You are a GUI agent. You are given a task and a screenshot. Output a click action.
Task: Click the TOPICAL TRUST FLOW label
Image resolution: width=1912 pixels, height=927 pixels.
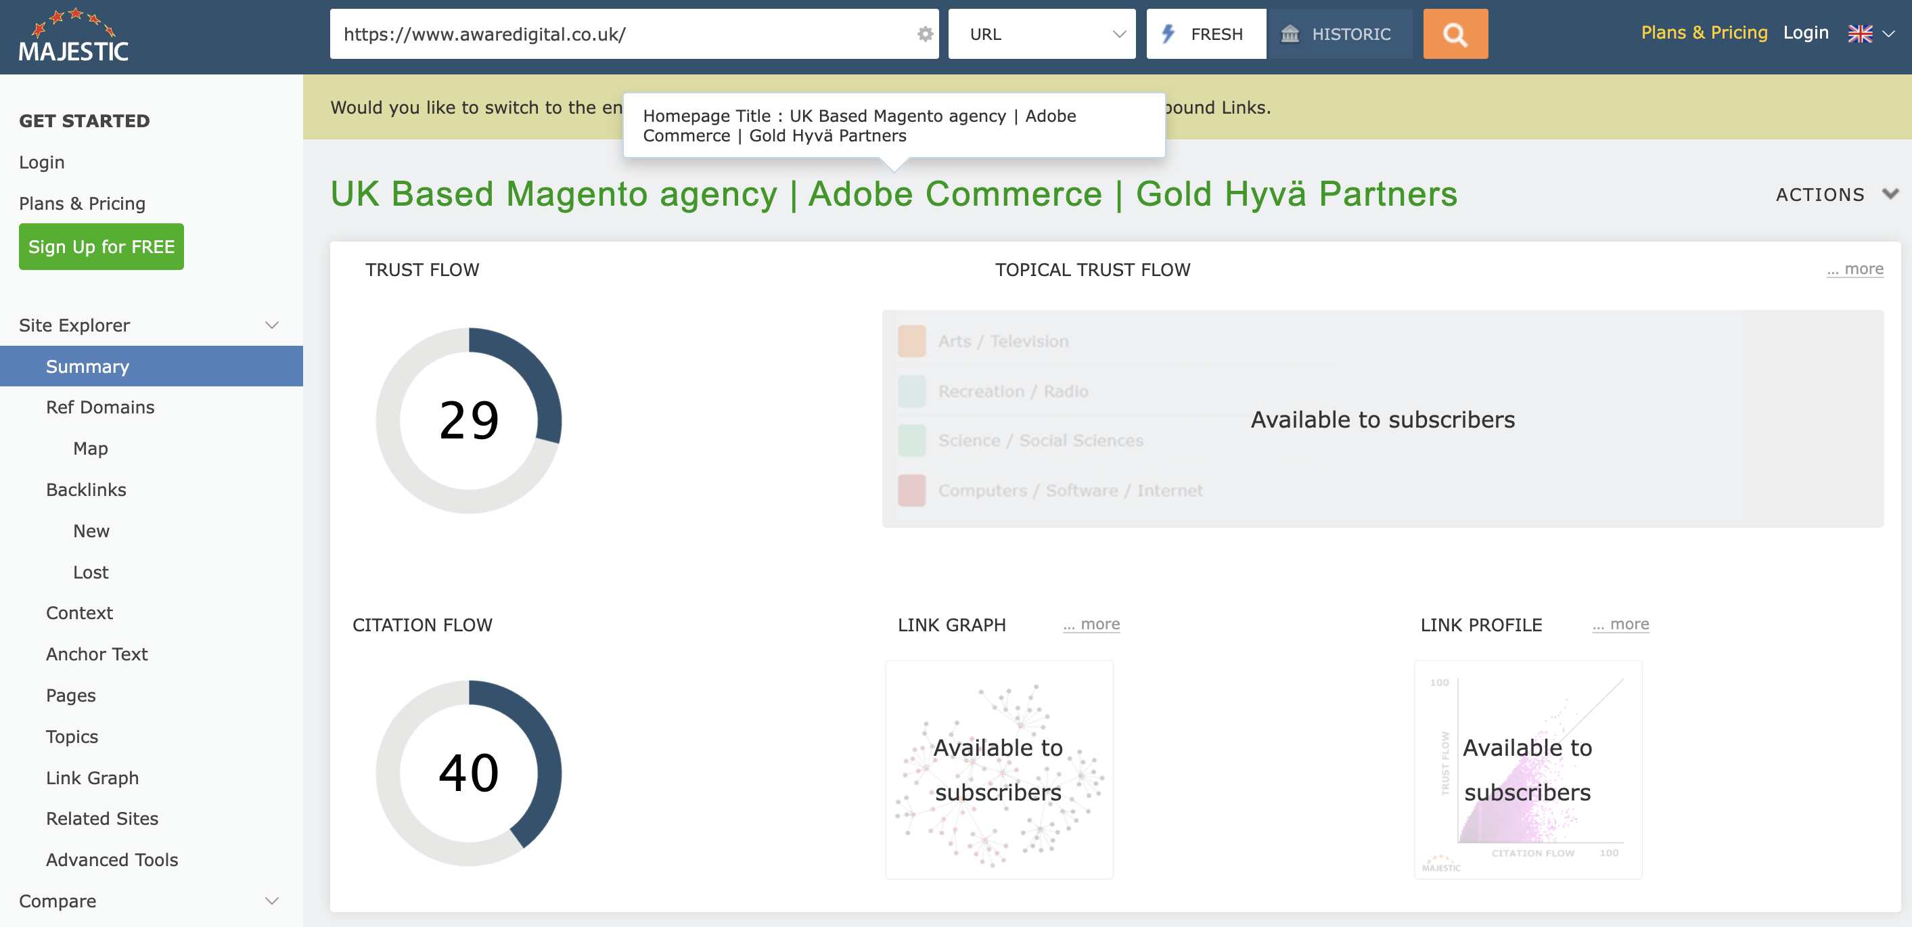1093,269
